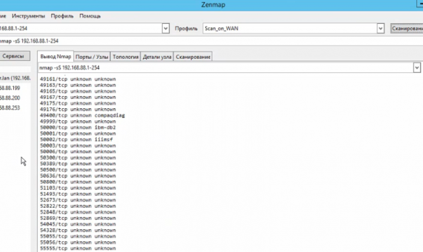Select host r.lan (192.168. in hosts list
This screenshot has width=423, height=252.
coord(15,78)
